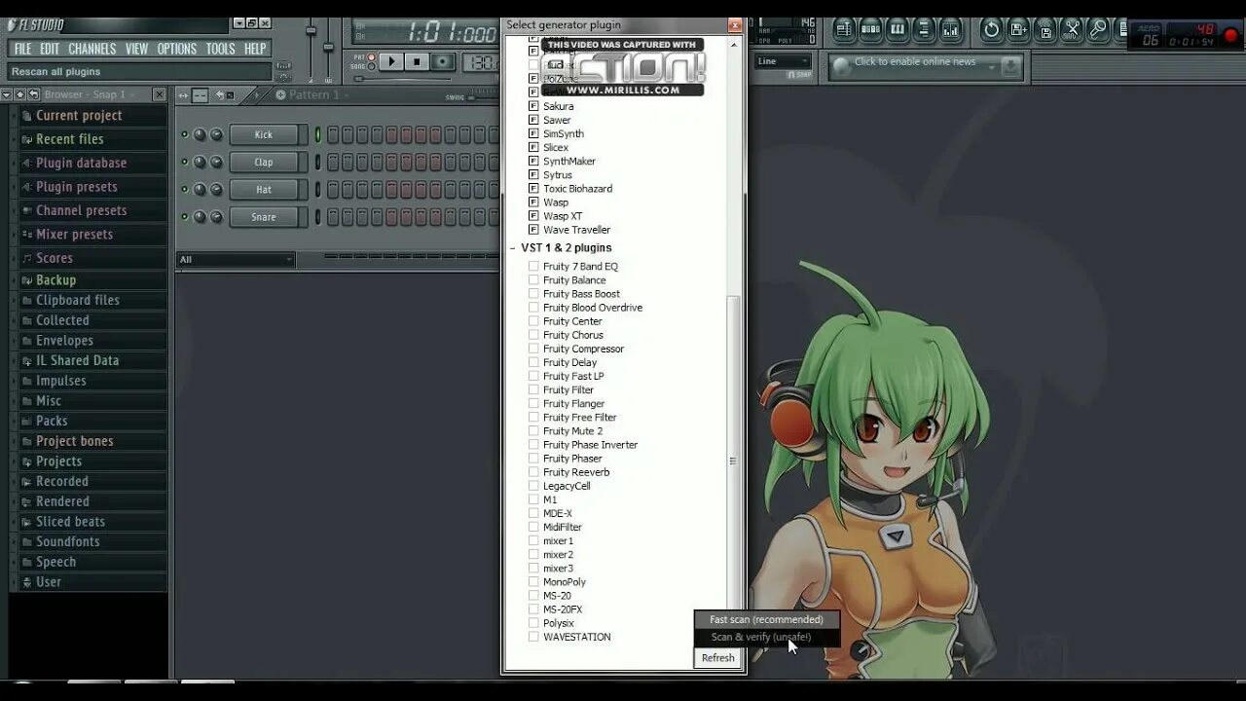Image resolution: width=1246 pixels, height=701 pixels.
Task: Check the Polysix plugin checkbox
Action: pos(533,622)
